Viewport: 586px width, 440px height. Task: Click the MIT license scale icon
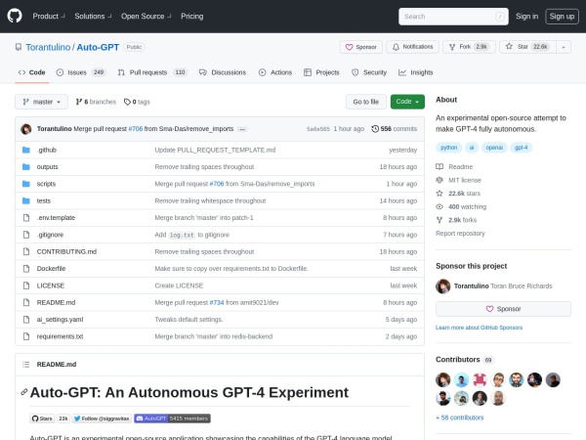point(439,180)
